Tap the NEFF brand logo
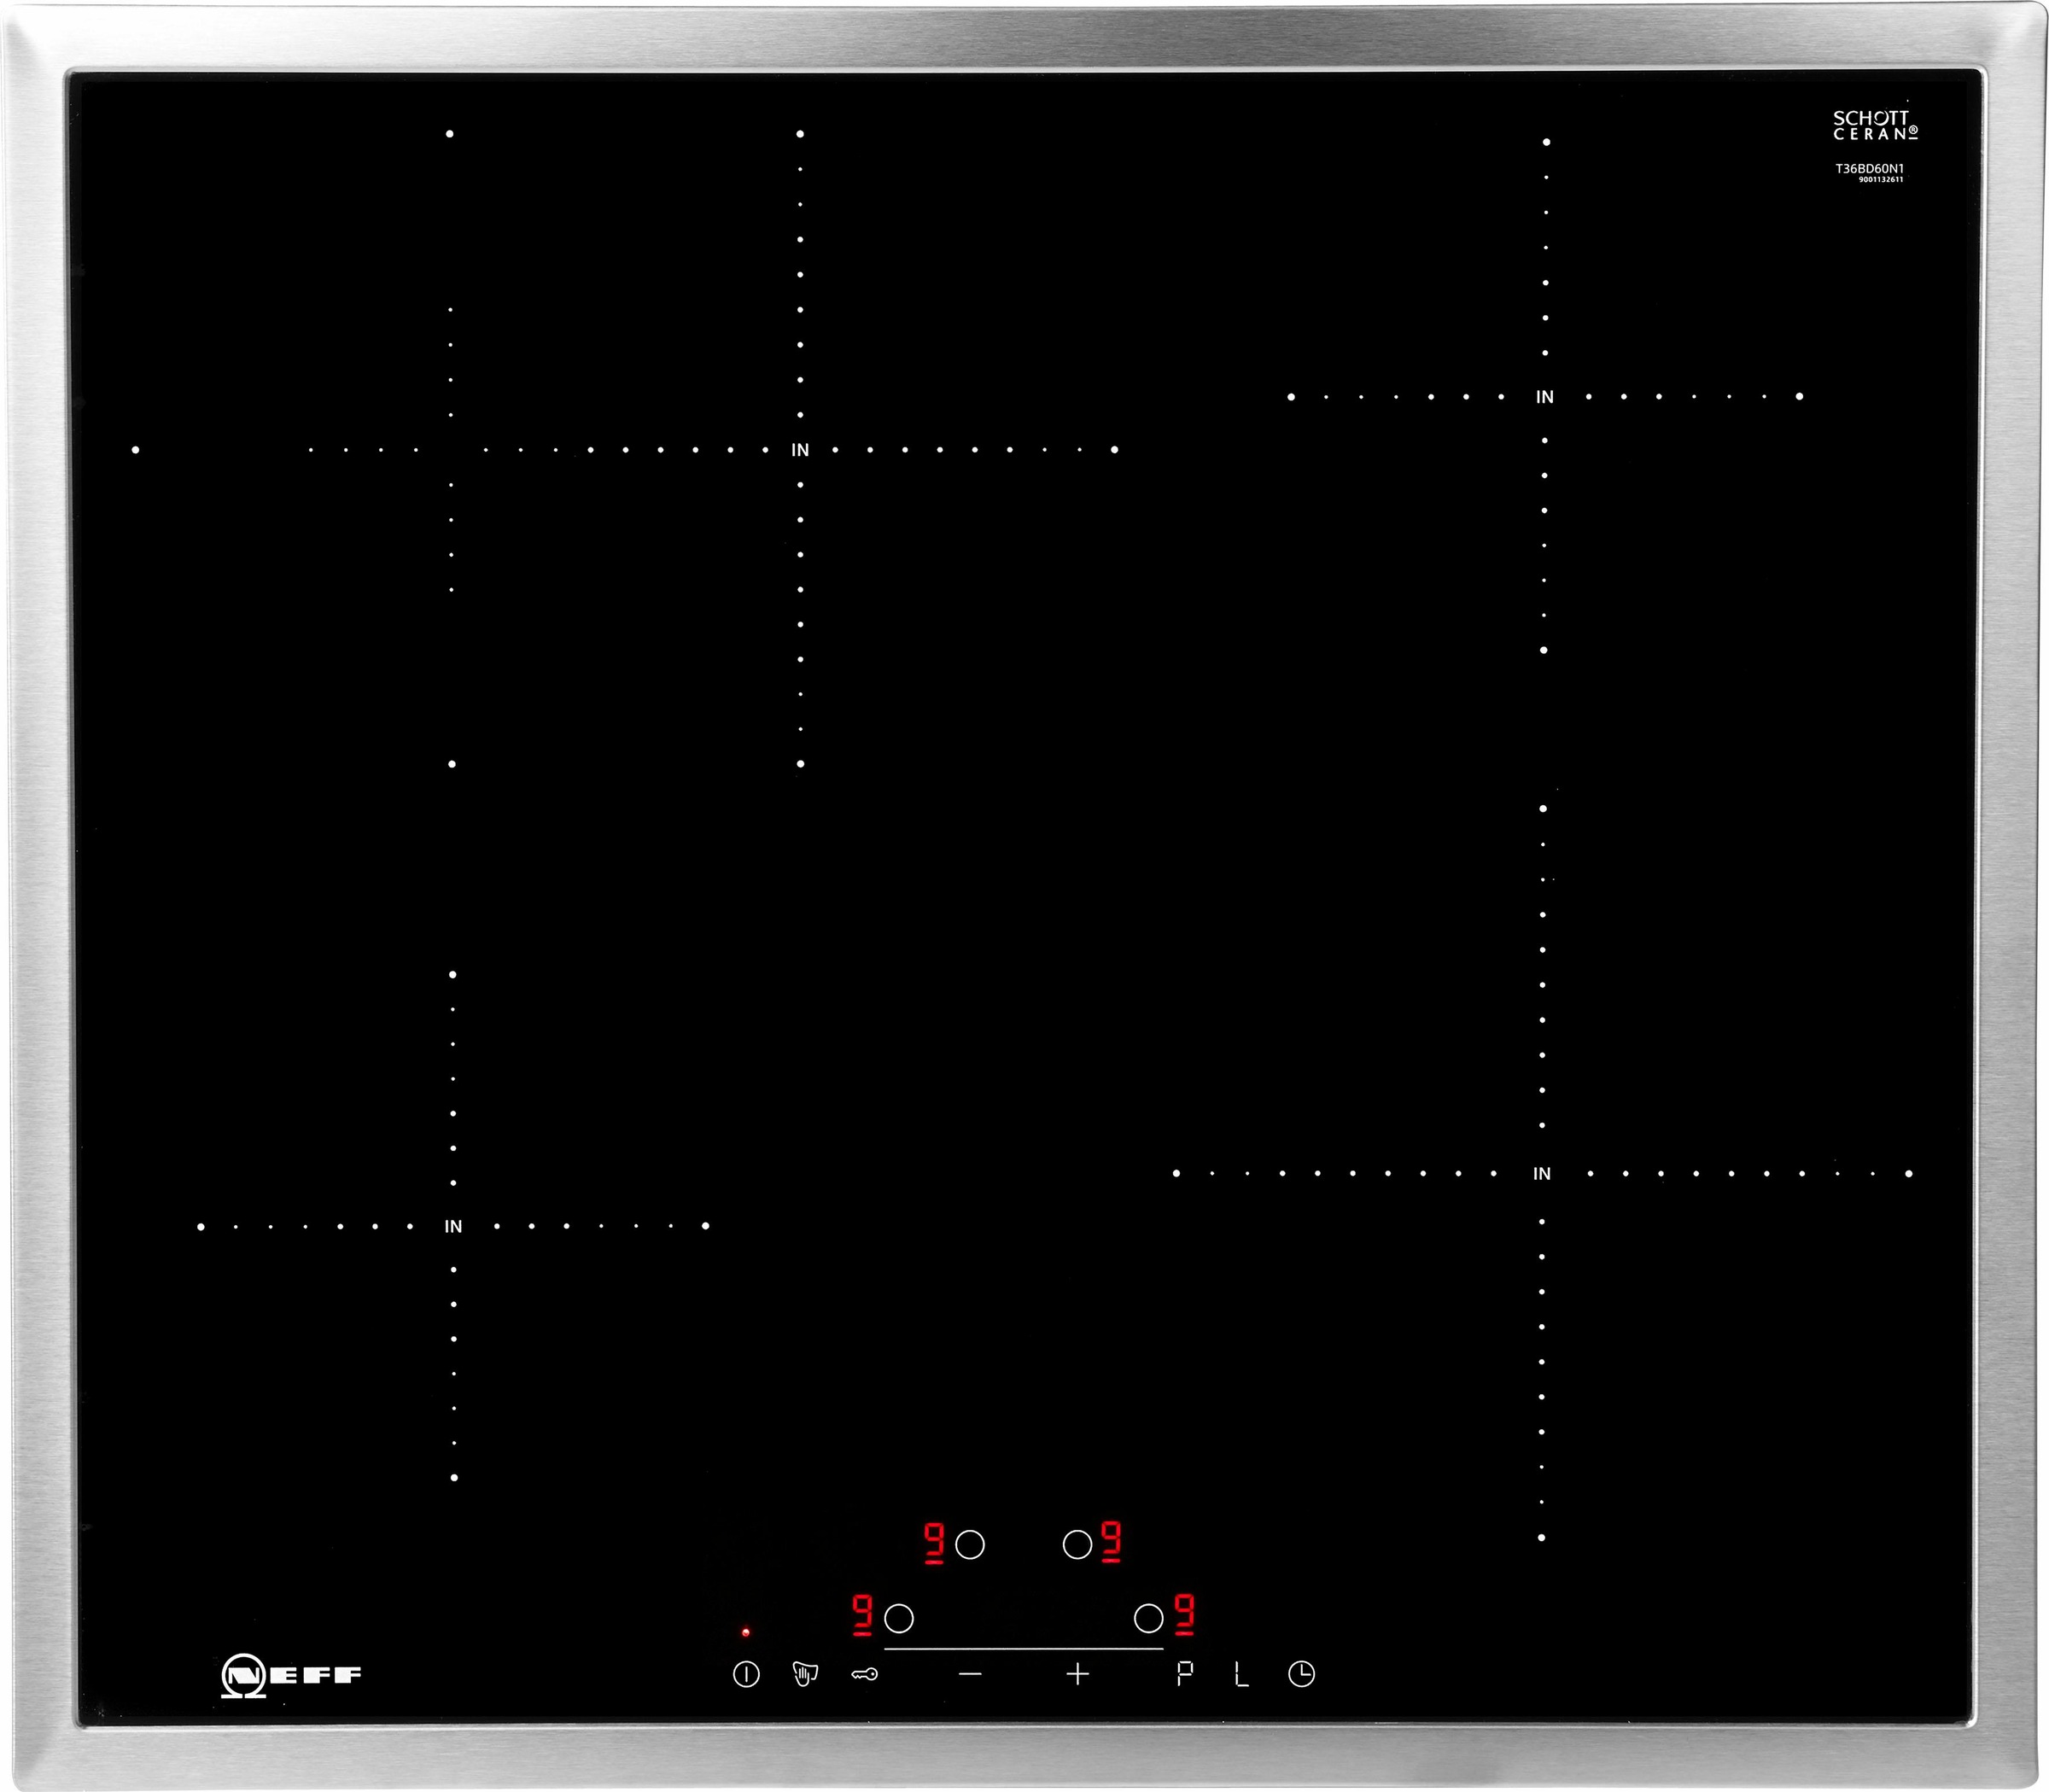2049x1792 pixels. (x=291, y=1675)
